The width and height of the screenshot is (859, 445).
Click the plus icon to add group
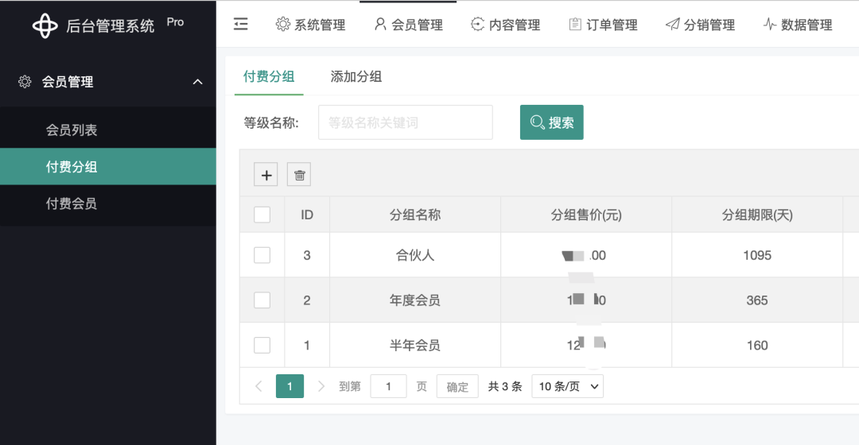266,175
